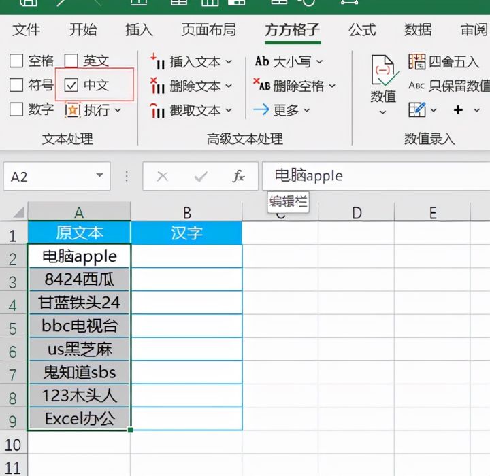Expand the 更多 dropdown arrow

tap(307, 110)
